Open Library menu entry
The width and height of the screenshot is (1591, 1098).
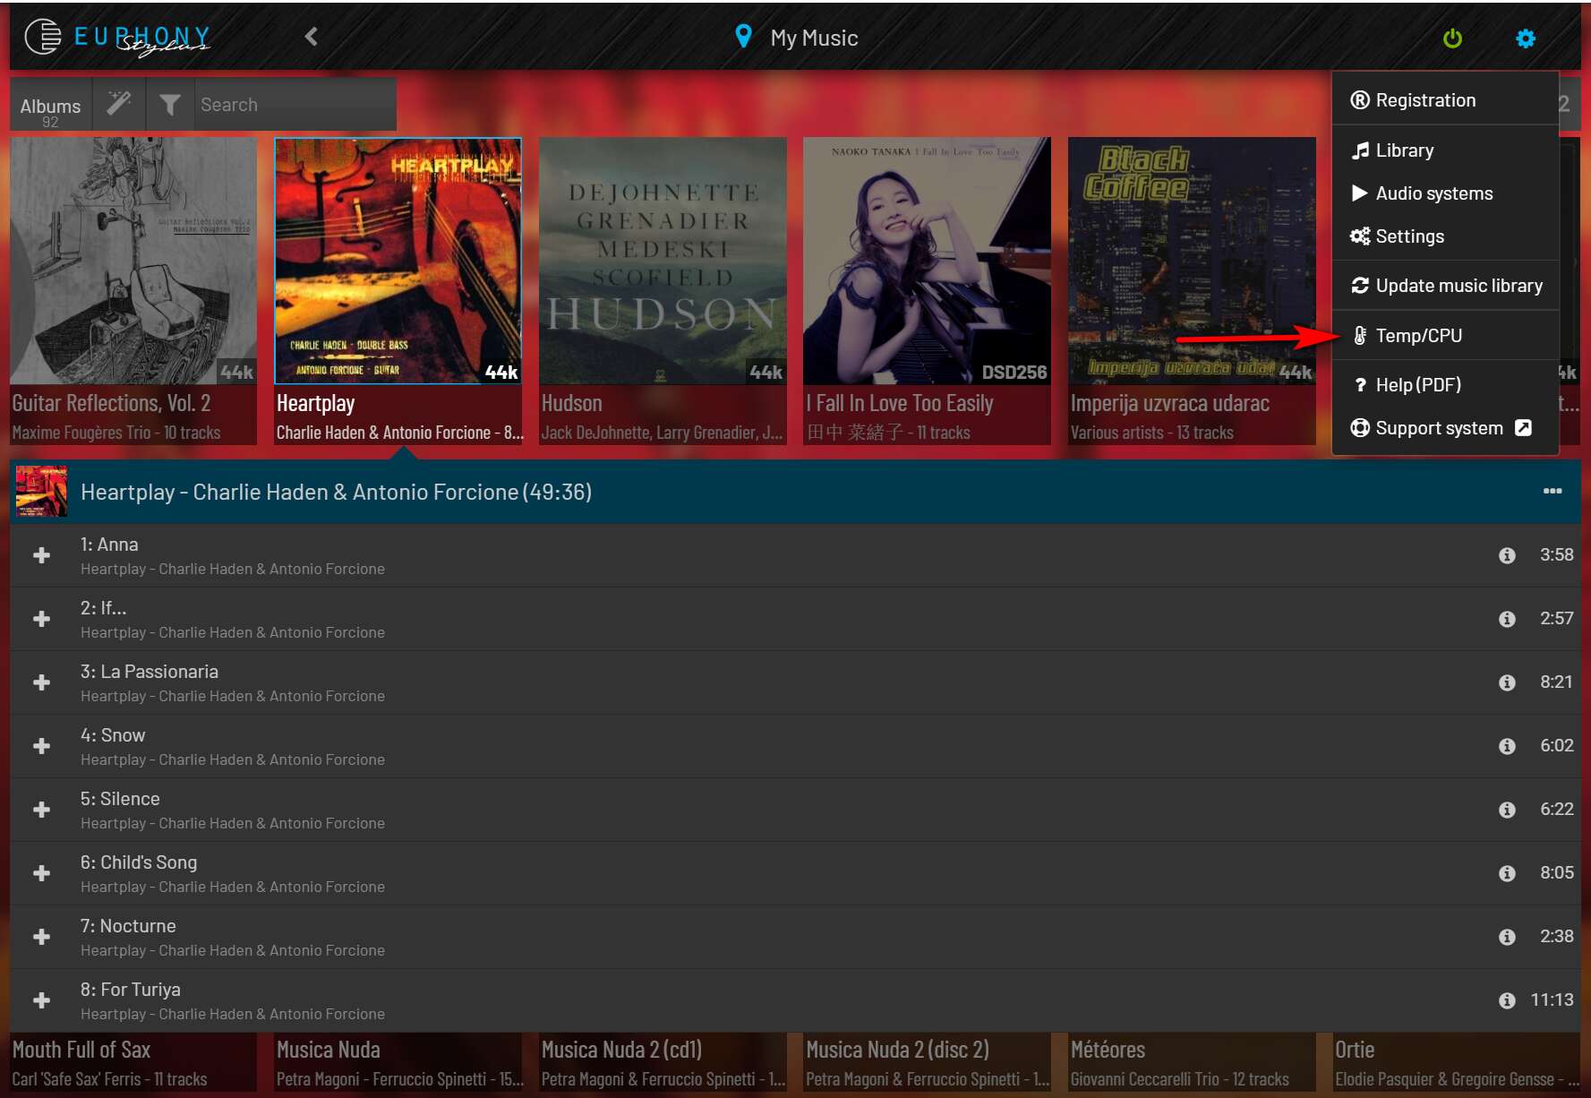(x=1445, y=150)
